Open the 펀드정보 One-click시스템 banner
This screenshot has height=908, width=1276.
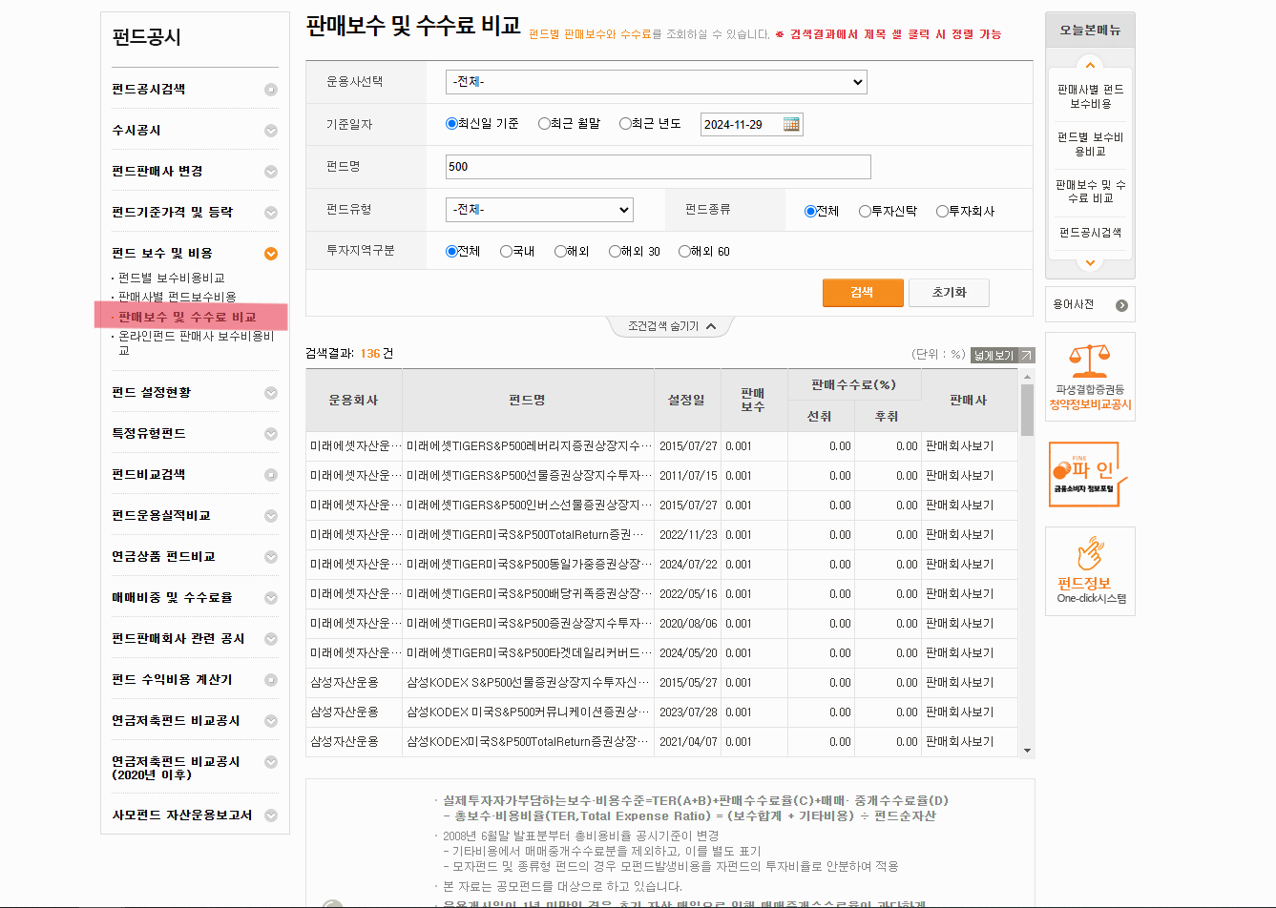1090,571
